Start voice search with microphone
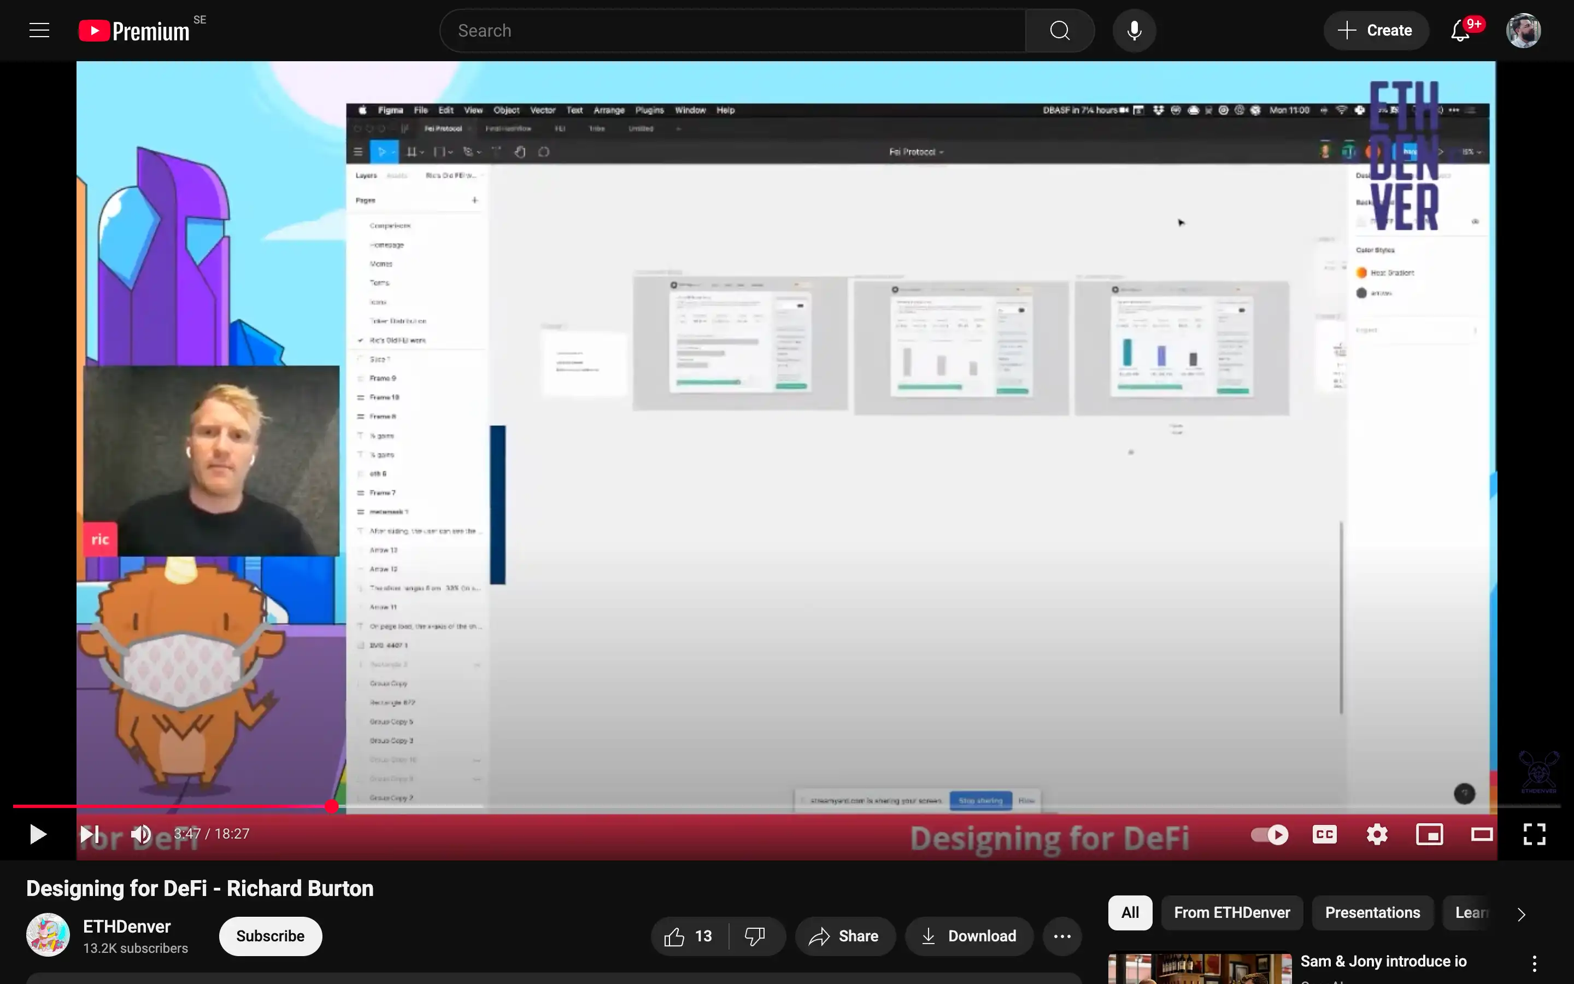Viewport: 1574px width, 984px height. (x=1133, y=31)
